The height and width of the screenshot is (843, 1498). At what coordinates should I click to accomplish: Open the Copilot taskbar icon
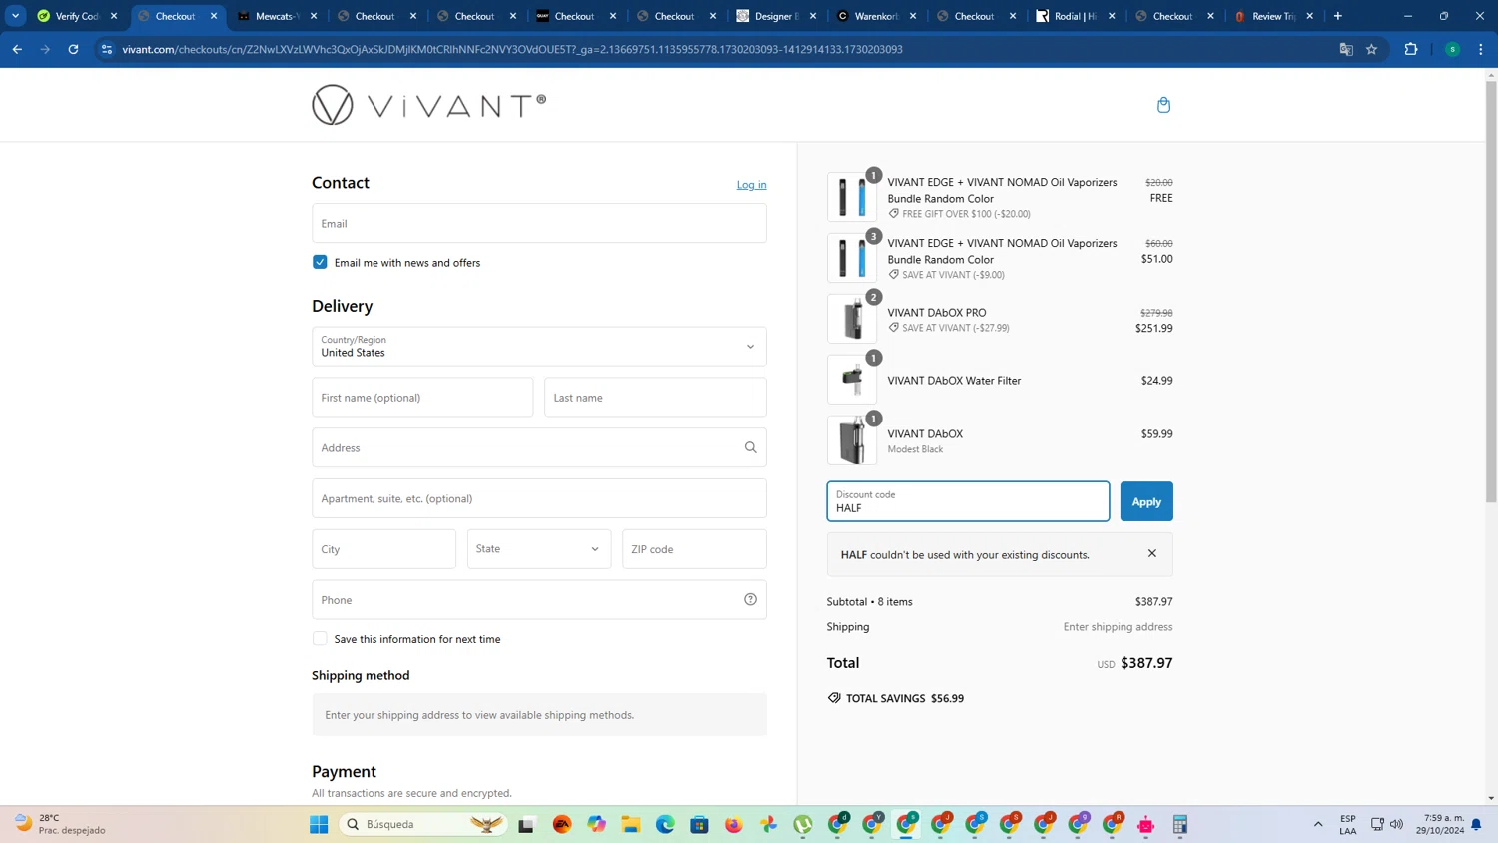[x=597, y=824]
